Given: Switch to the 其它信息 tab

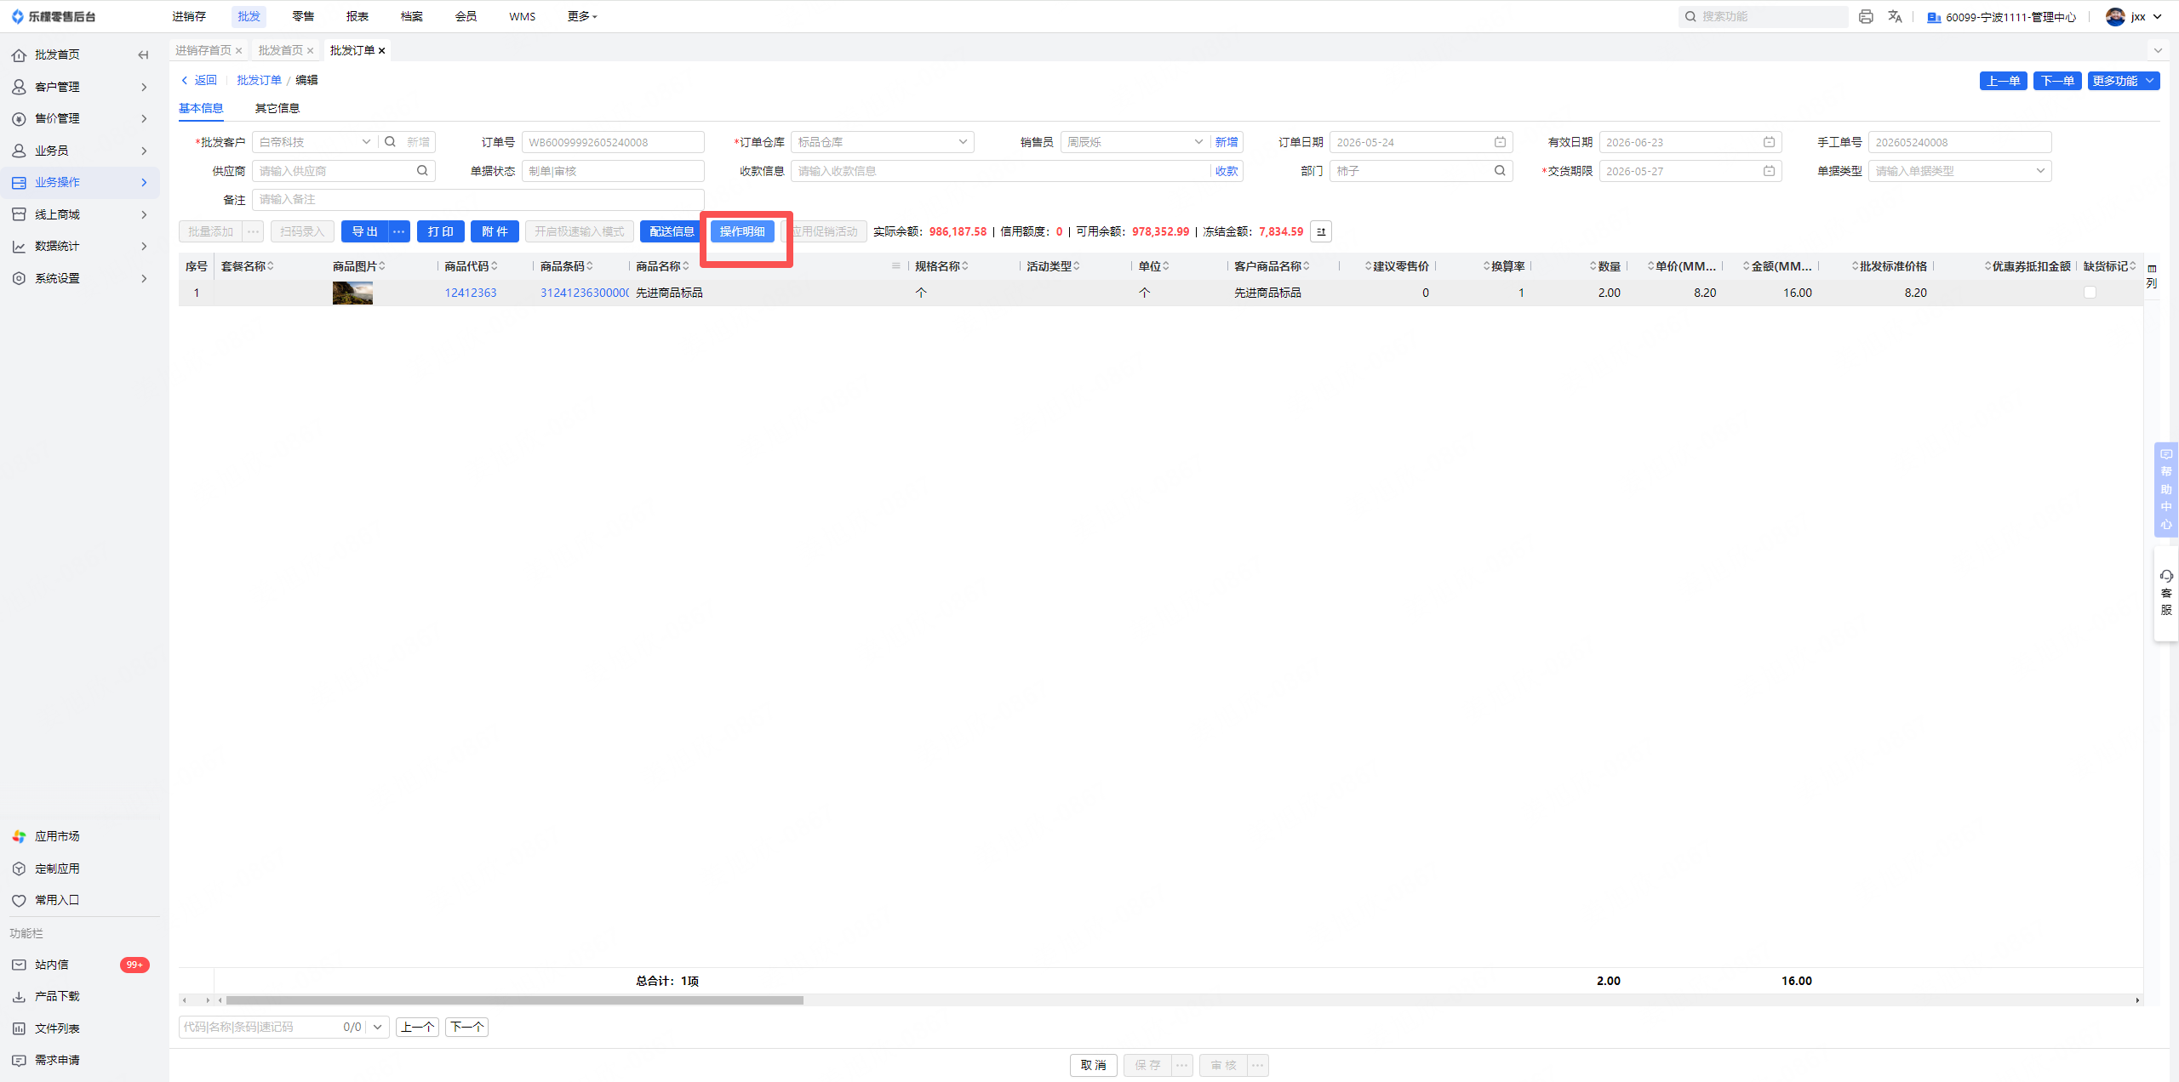Looking at the screenshot, I should (277, 108).
